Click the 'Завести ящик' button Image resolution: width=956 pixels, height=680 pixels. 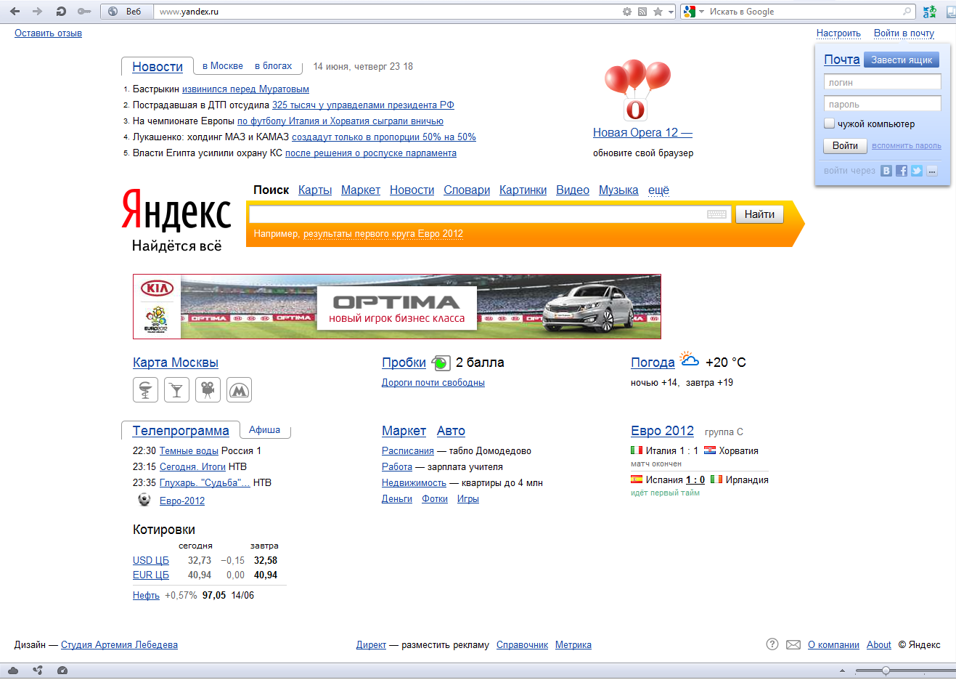point(901,60)
